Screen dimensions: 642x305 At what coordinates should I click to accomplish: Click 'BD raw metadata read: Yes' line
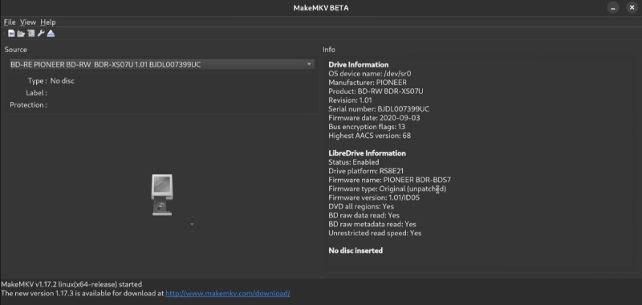(372, 225)
